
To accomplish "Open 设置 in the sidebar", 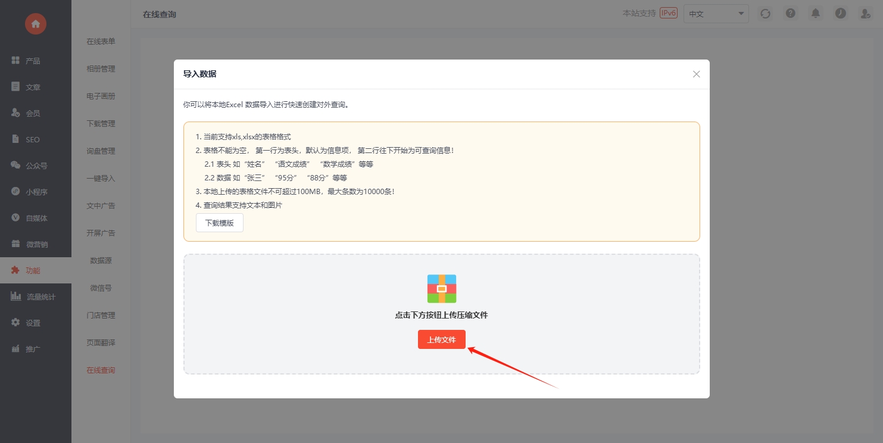I will (x=33, y=323).
